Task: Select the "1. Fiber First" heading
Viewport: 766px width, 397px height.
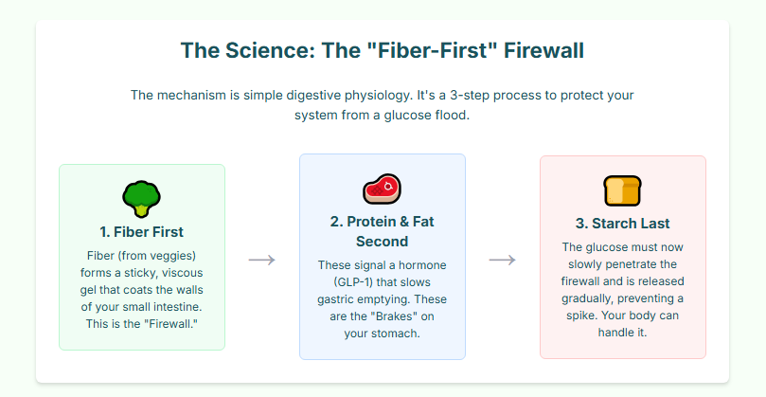Action: click(142, 232)
